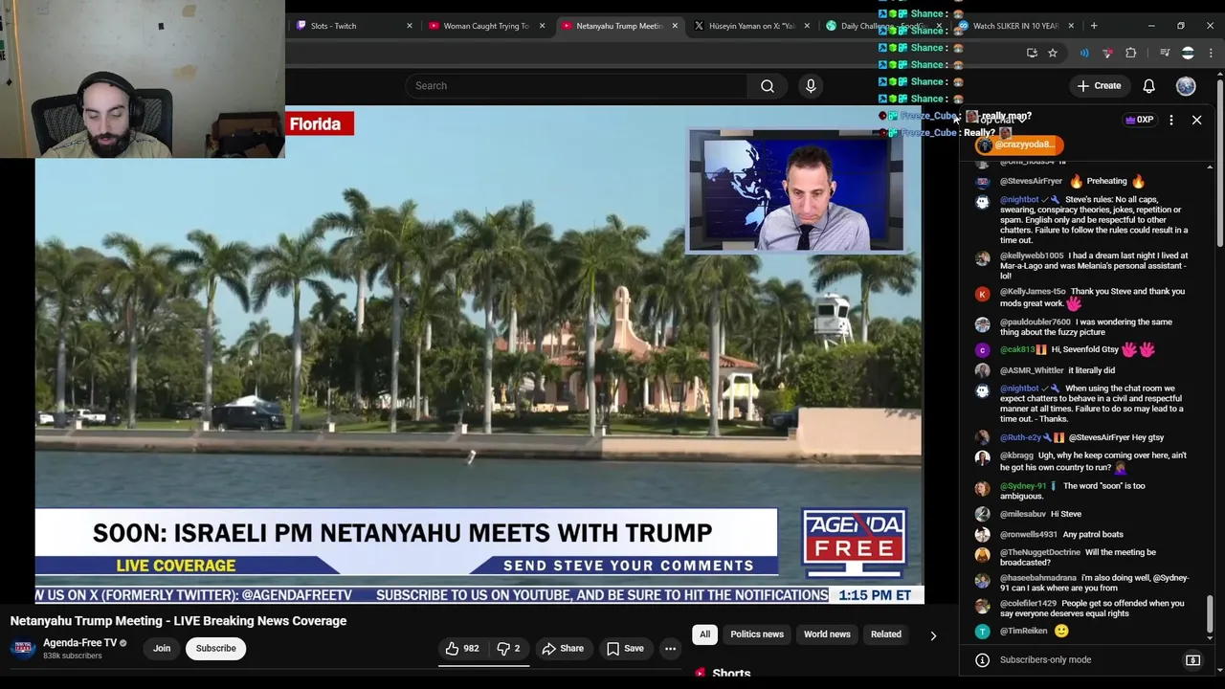Focus the YouTube search field

577,86
